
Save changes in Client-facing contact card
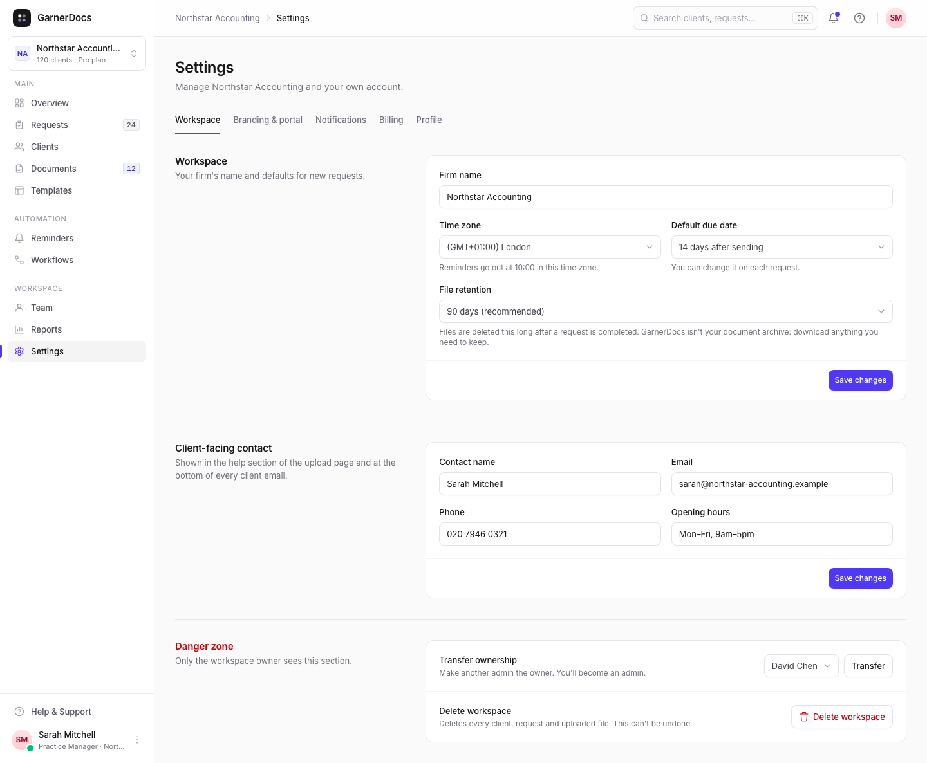click(x=860, y=578)
